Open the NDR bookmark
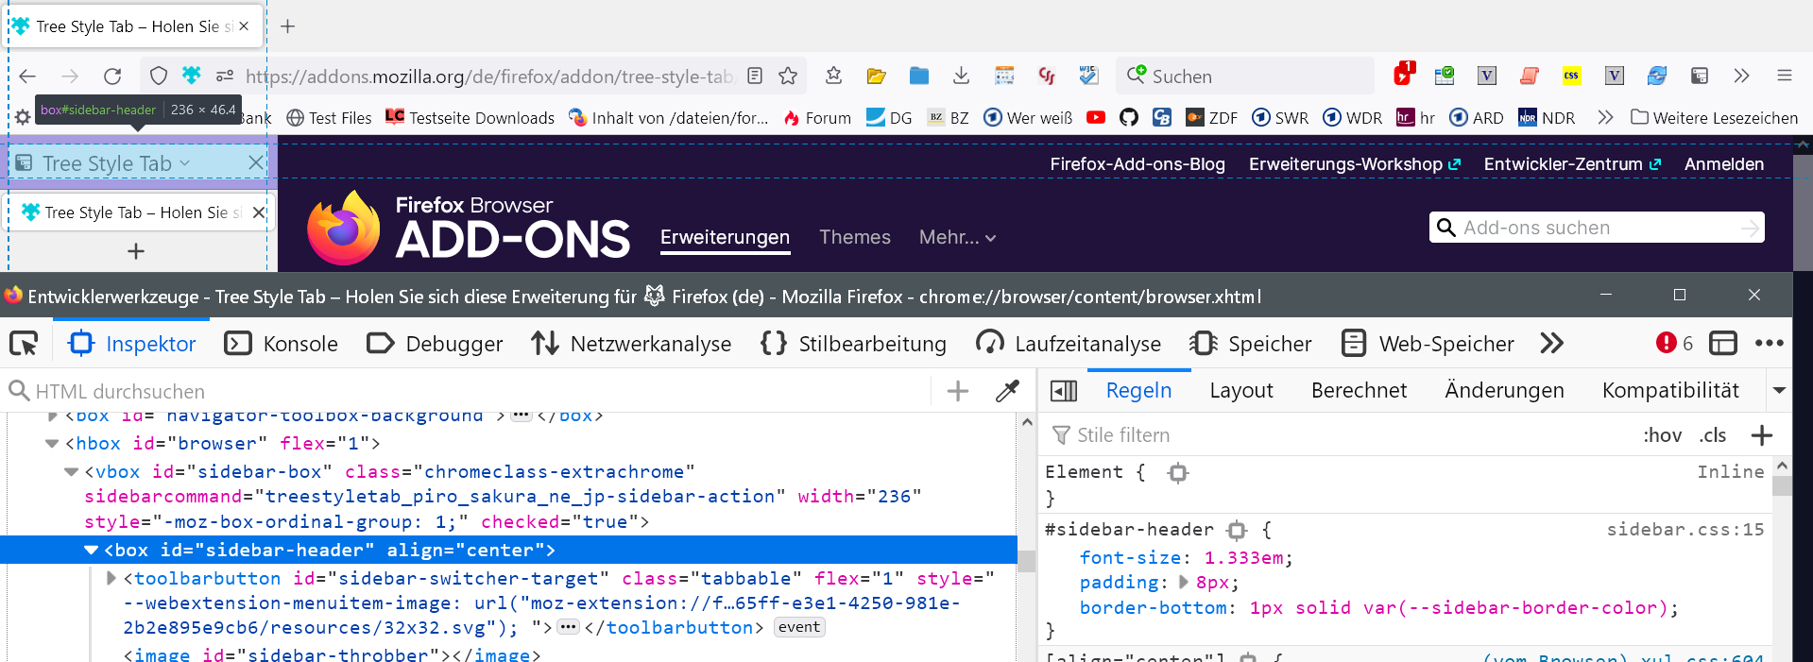 coord(1547,117)
